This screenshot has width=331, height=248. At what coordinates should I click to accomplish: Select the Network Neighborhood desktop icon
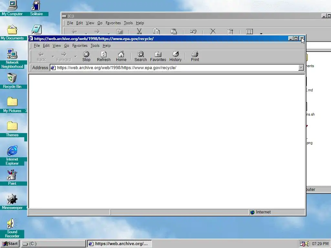(x=12, y=59)
